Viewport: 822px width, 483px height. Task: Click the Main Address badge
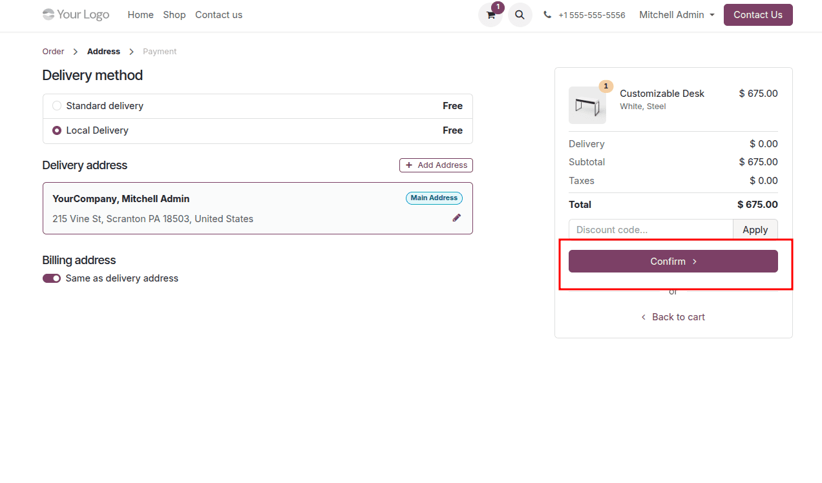pyautogui.click(x=434, y=198)
